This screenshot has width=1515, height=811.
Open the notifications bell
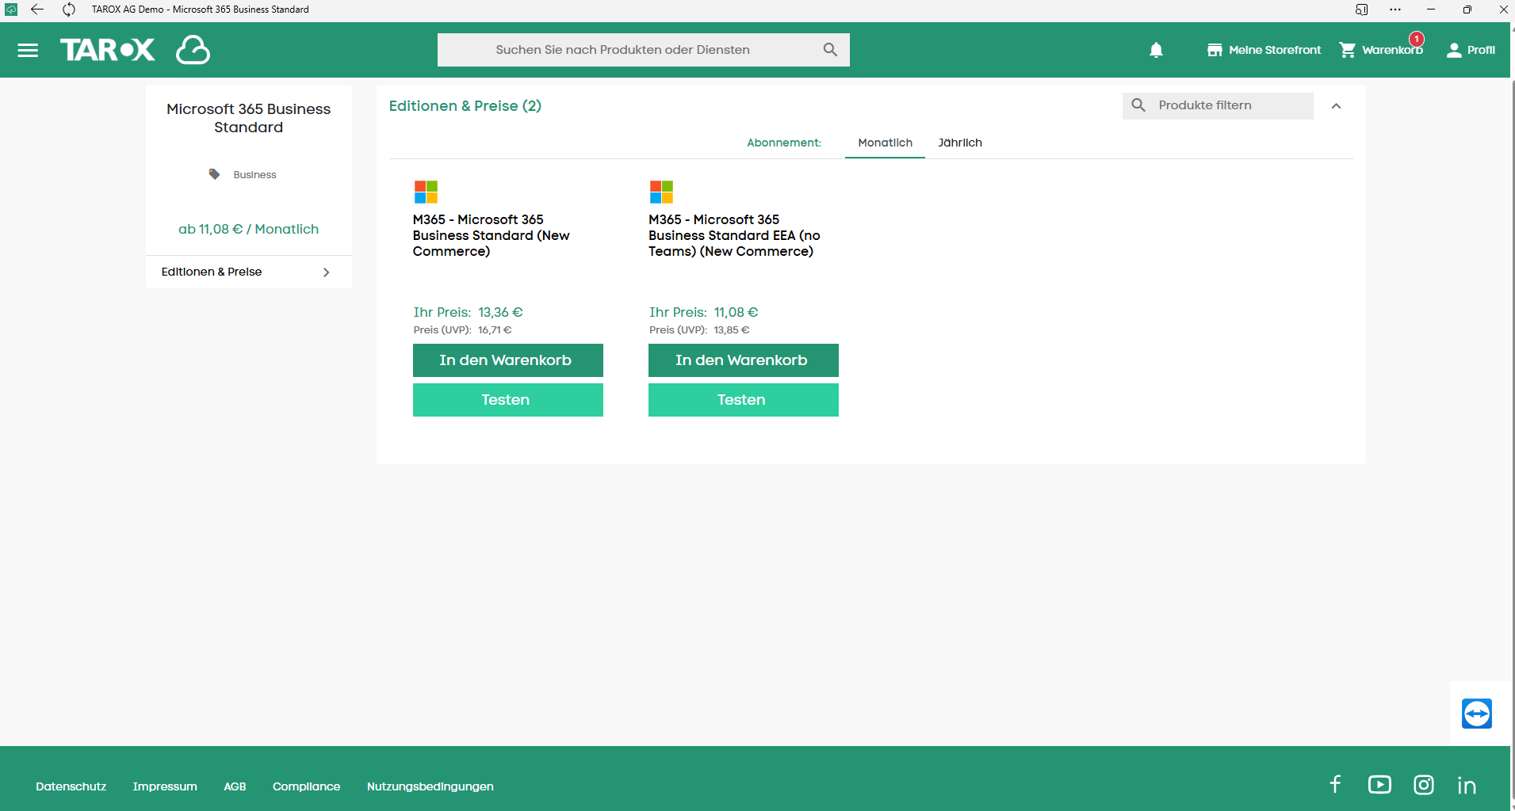(x=1156, y=50)
